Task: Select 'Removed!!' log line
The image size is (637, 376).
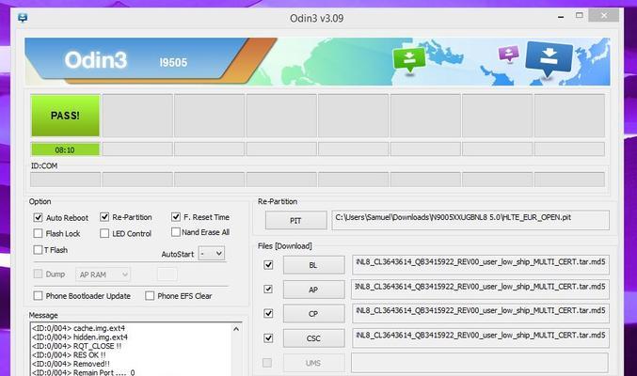Action: tap(71, 364)
